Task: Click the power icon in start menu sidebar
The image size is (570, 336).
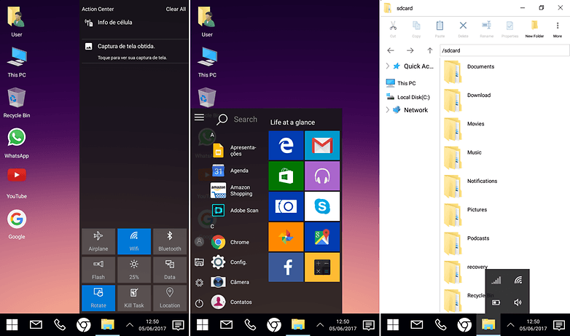Action: 199,302
